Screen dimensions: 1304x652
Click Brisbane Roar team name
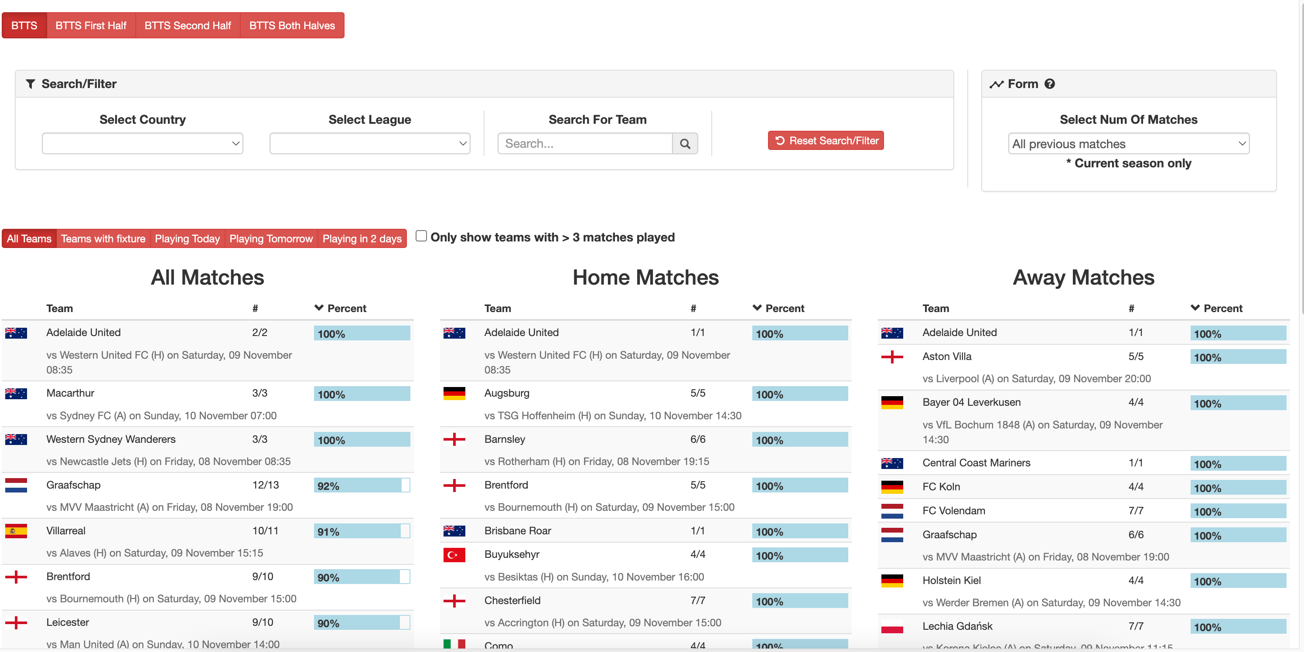click(517, 530)
